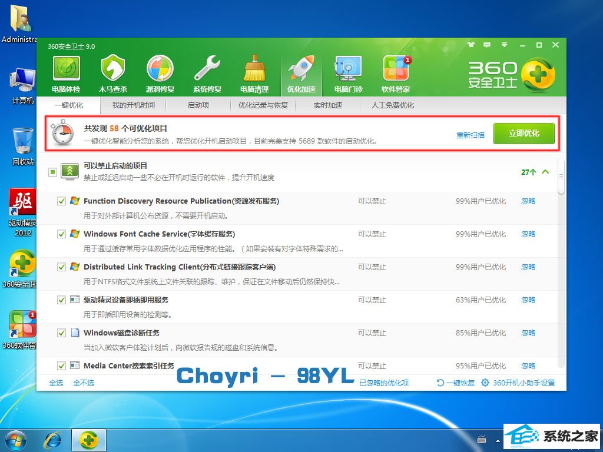This screenshot has height=452, width=603.
Task: Collapse the 27个 items group chevron
Action: [545, 172]
